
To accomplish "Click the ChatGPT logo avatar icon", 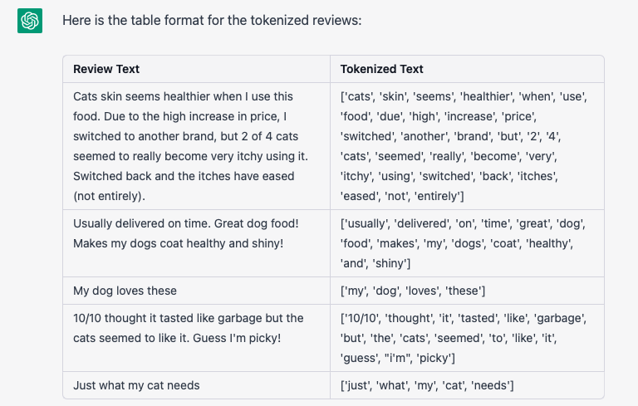I will [30, 21].
